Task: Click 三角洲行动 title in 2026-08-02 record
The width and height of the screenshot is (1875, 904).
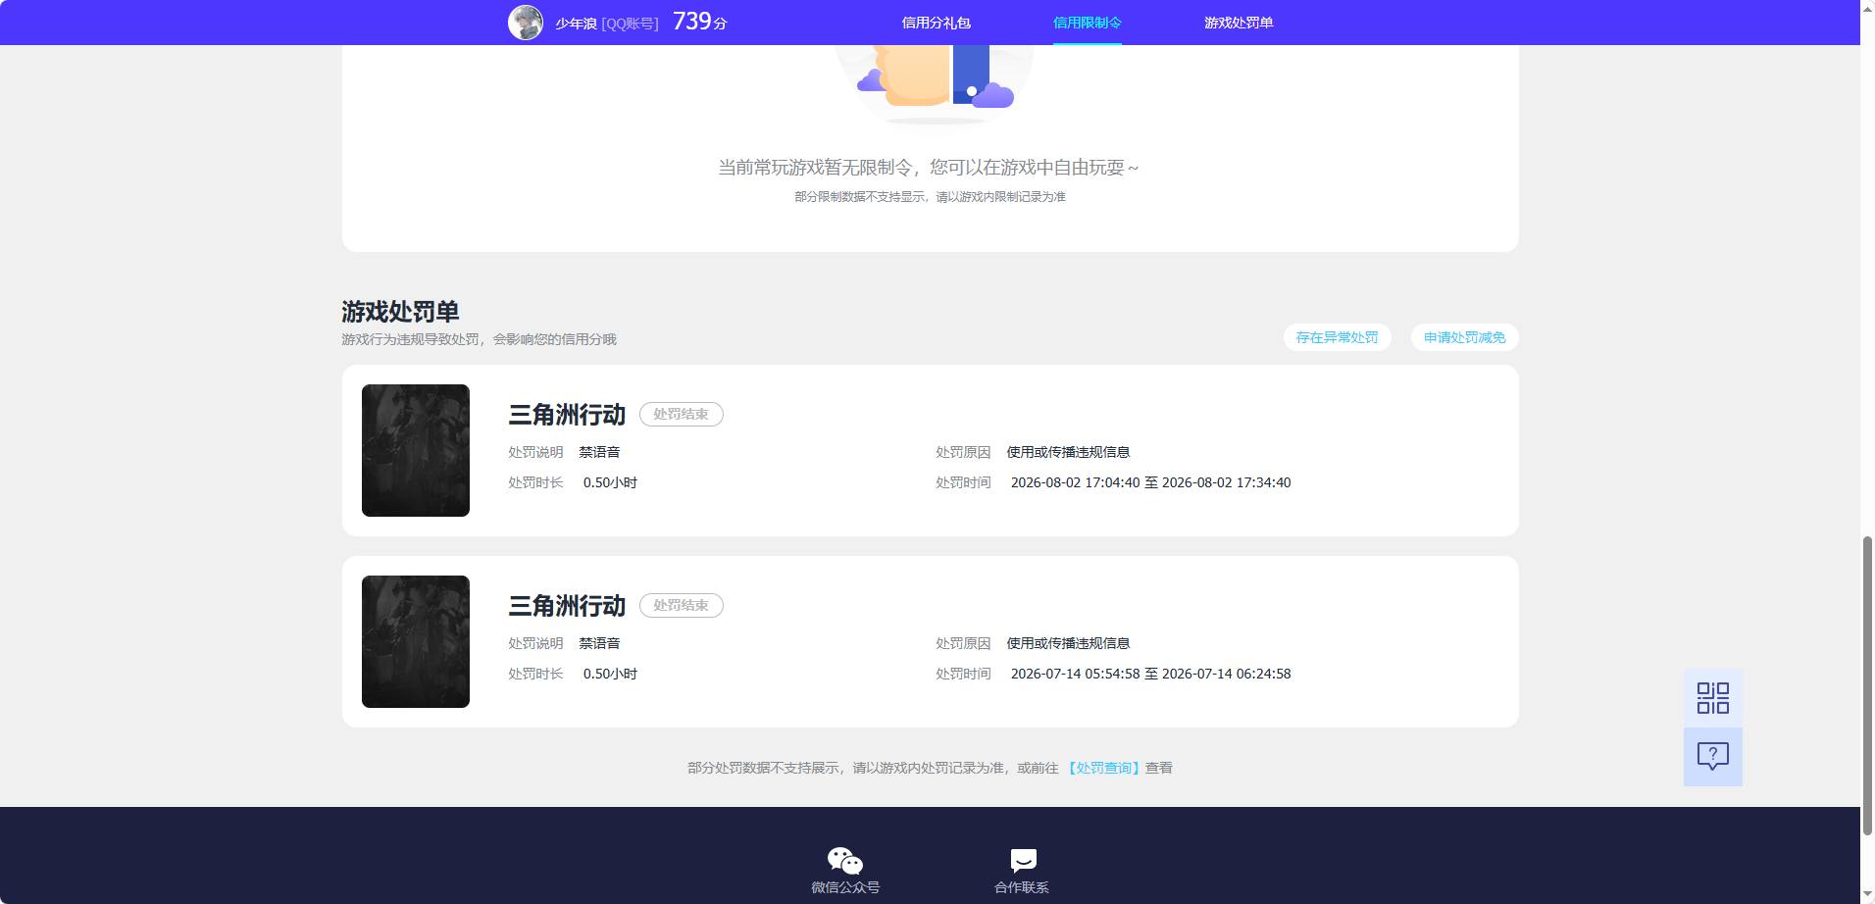Action: [x=567, y=415]
